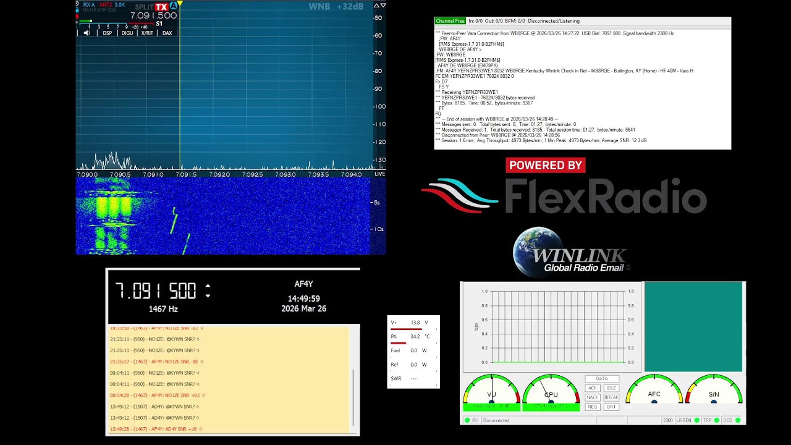This screenshot has height=445, width=791.
Task: Toggle the ANF auto notch filter
Action: pyautogui.click(x=101, y=11)
